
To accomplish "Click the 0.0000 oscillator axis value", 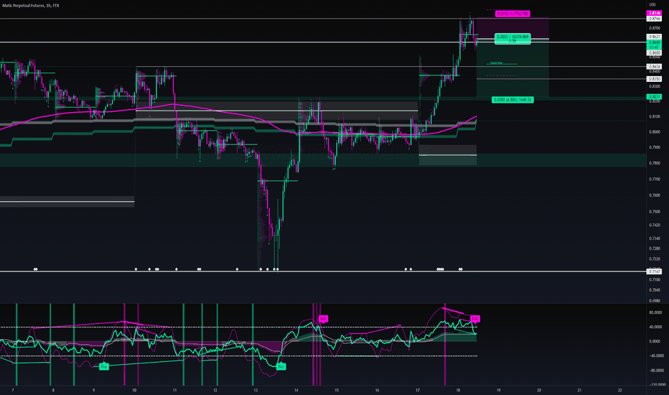I will pos(655,341).
